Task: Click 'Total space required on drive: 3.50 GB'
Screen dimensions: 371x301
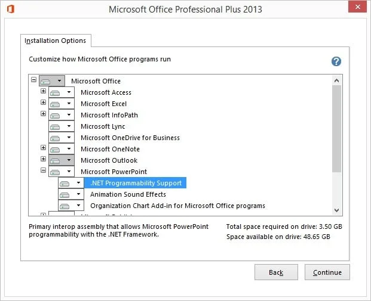Action: [284, 226]
